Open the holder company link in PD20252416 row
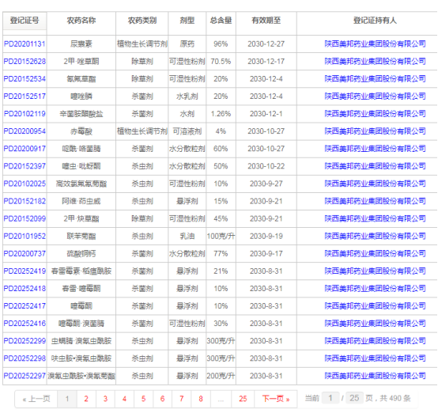The height and width of the screenshot is (413, 438). pyautogui.click(x=375, y=324)
